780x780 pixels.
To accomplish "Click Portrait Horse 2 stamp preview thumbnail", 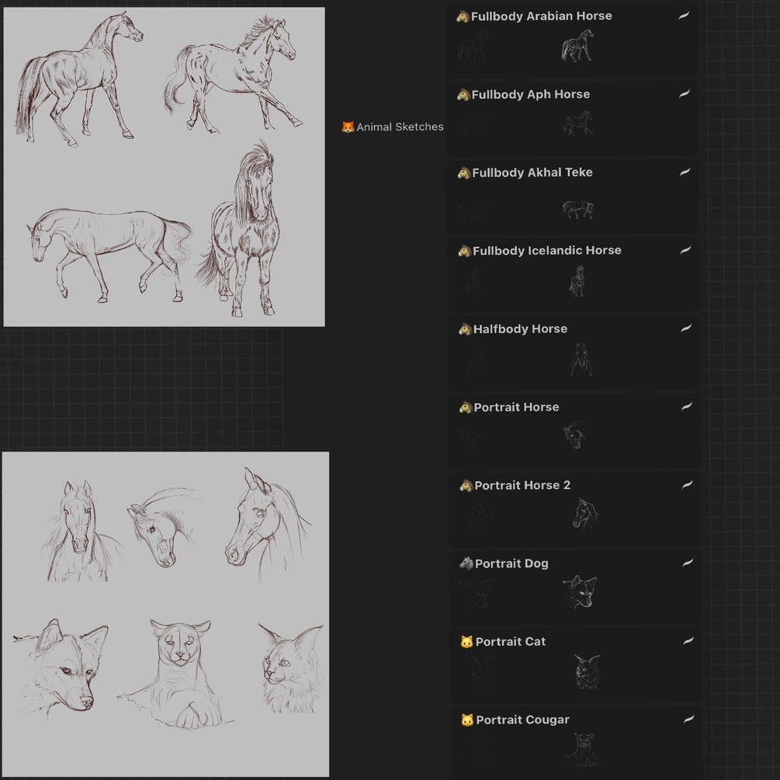I will click(x=585, y=514).
